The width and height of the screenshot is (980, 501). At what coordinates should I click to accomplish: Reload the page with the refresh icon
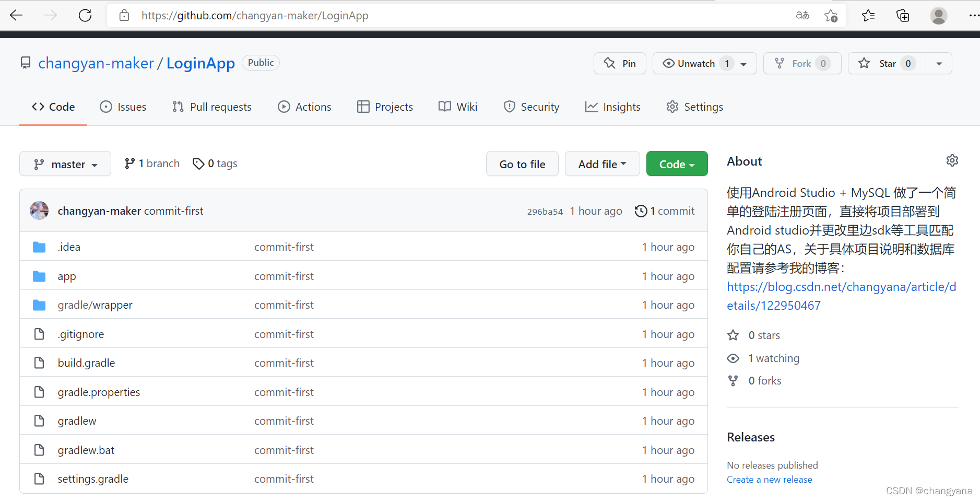pos(85,16)
